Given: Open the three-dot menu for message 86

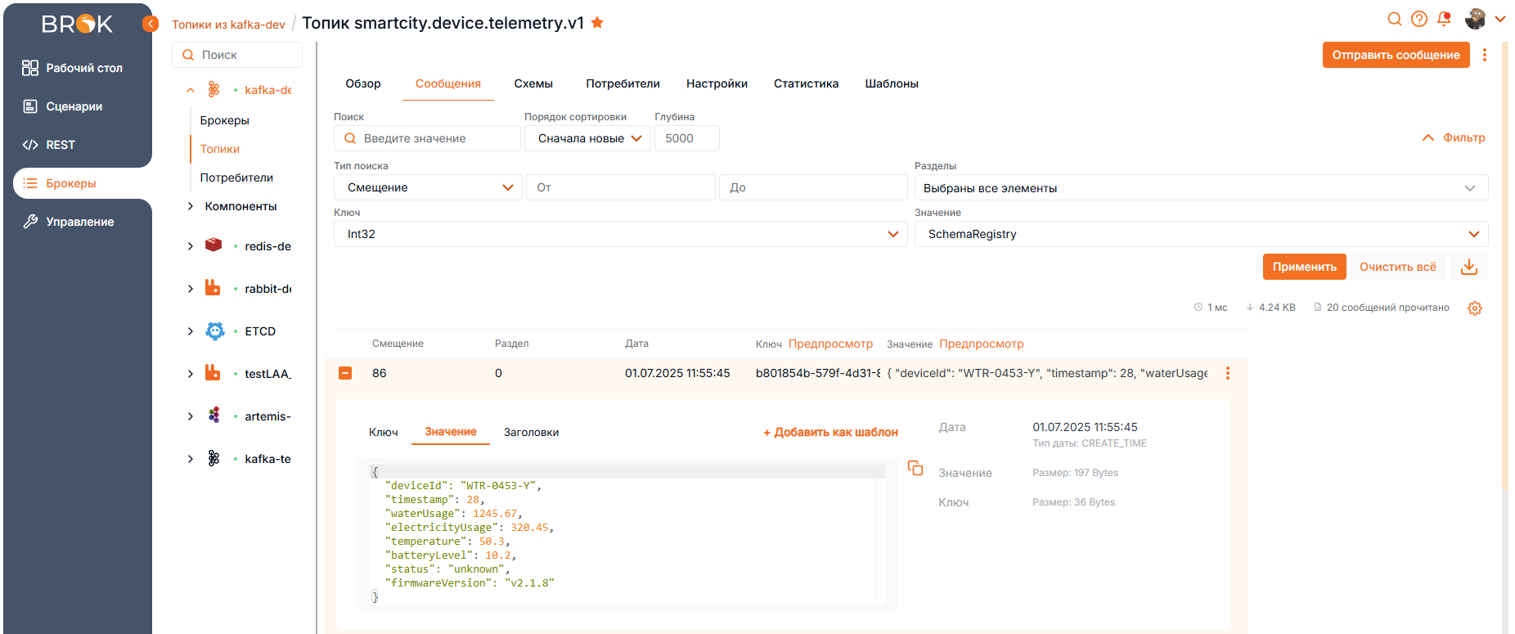Looking at the screenshot, I should [1227, 373].
